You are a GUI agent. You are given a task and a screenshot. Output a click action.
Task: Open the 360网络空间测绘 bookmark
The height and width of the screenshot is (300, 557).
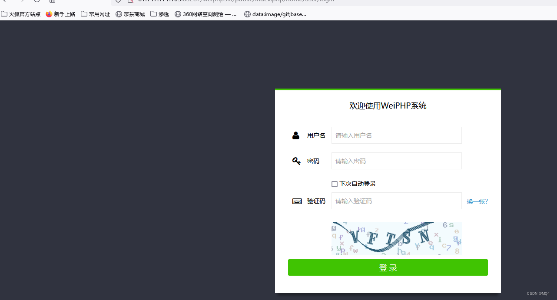click(206, 14)
